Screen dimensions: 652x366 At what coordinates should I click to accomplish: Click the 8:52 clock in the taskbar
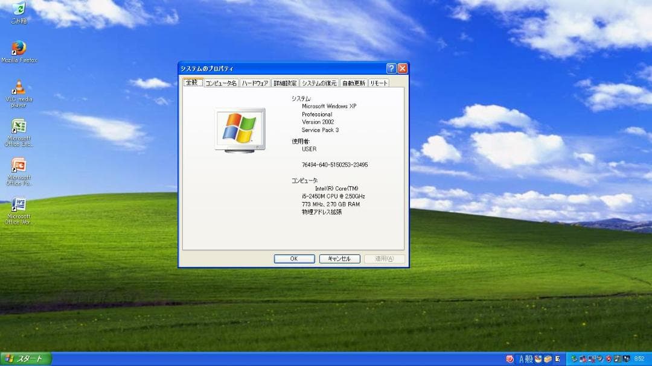click(x=639, y=358)
